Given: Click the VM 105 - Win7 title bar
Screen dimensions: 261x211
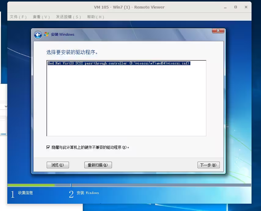Looking at the screenshot, I should [x=129, y=7].
